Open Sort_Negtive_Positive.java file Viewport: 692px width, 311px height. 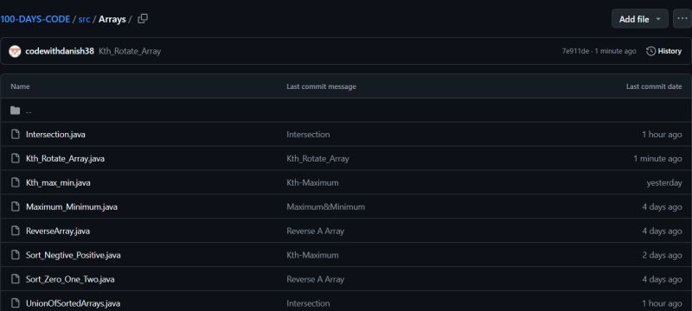click(74, 255)
